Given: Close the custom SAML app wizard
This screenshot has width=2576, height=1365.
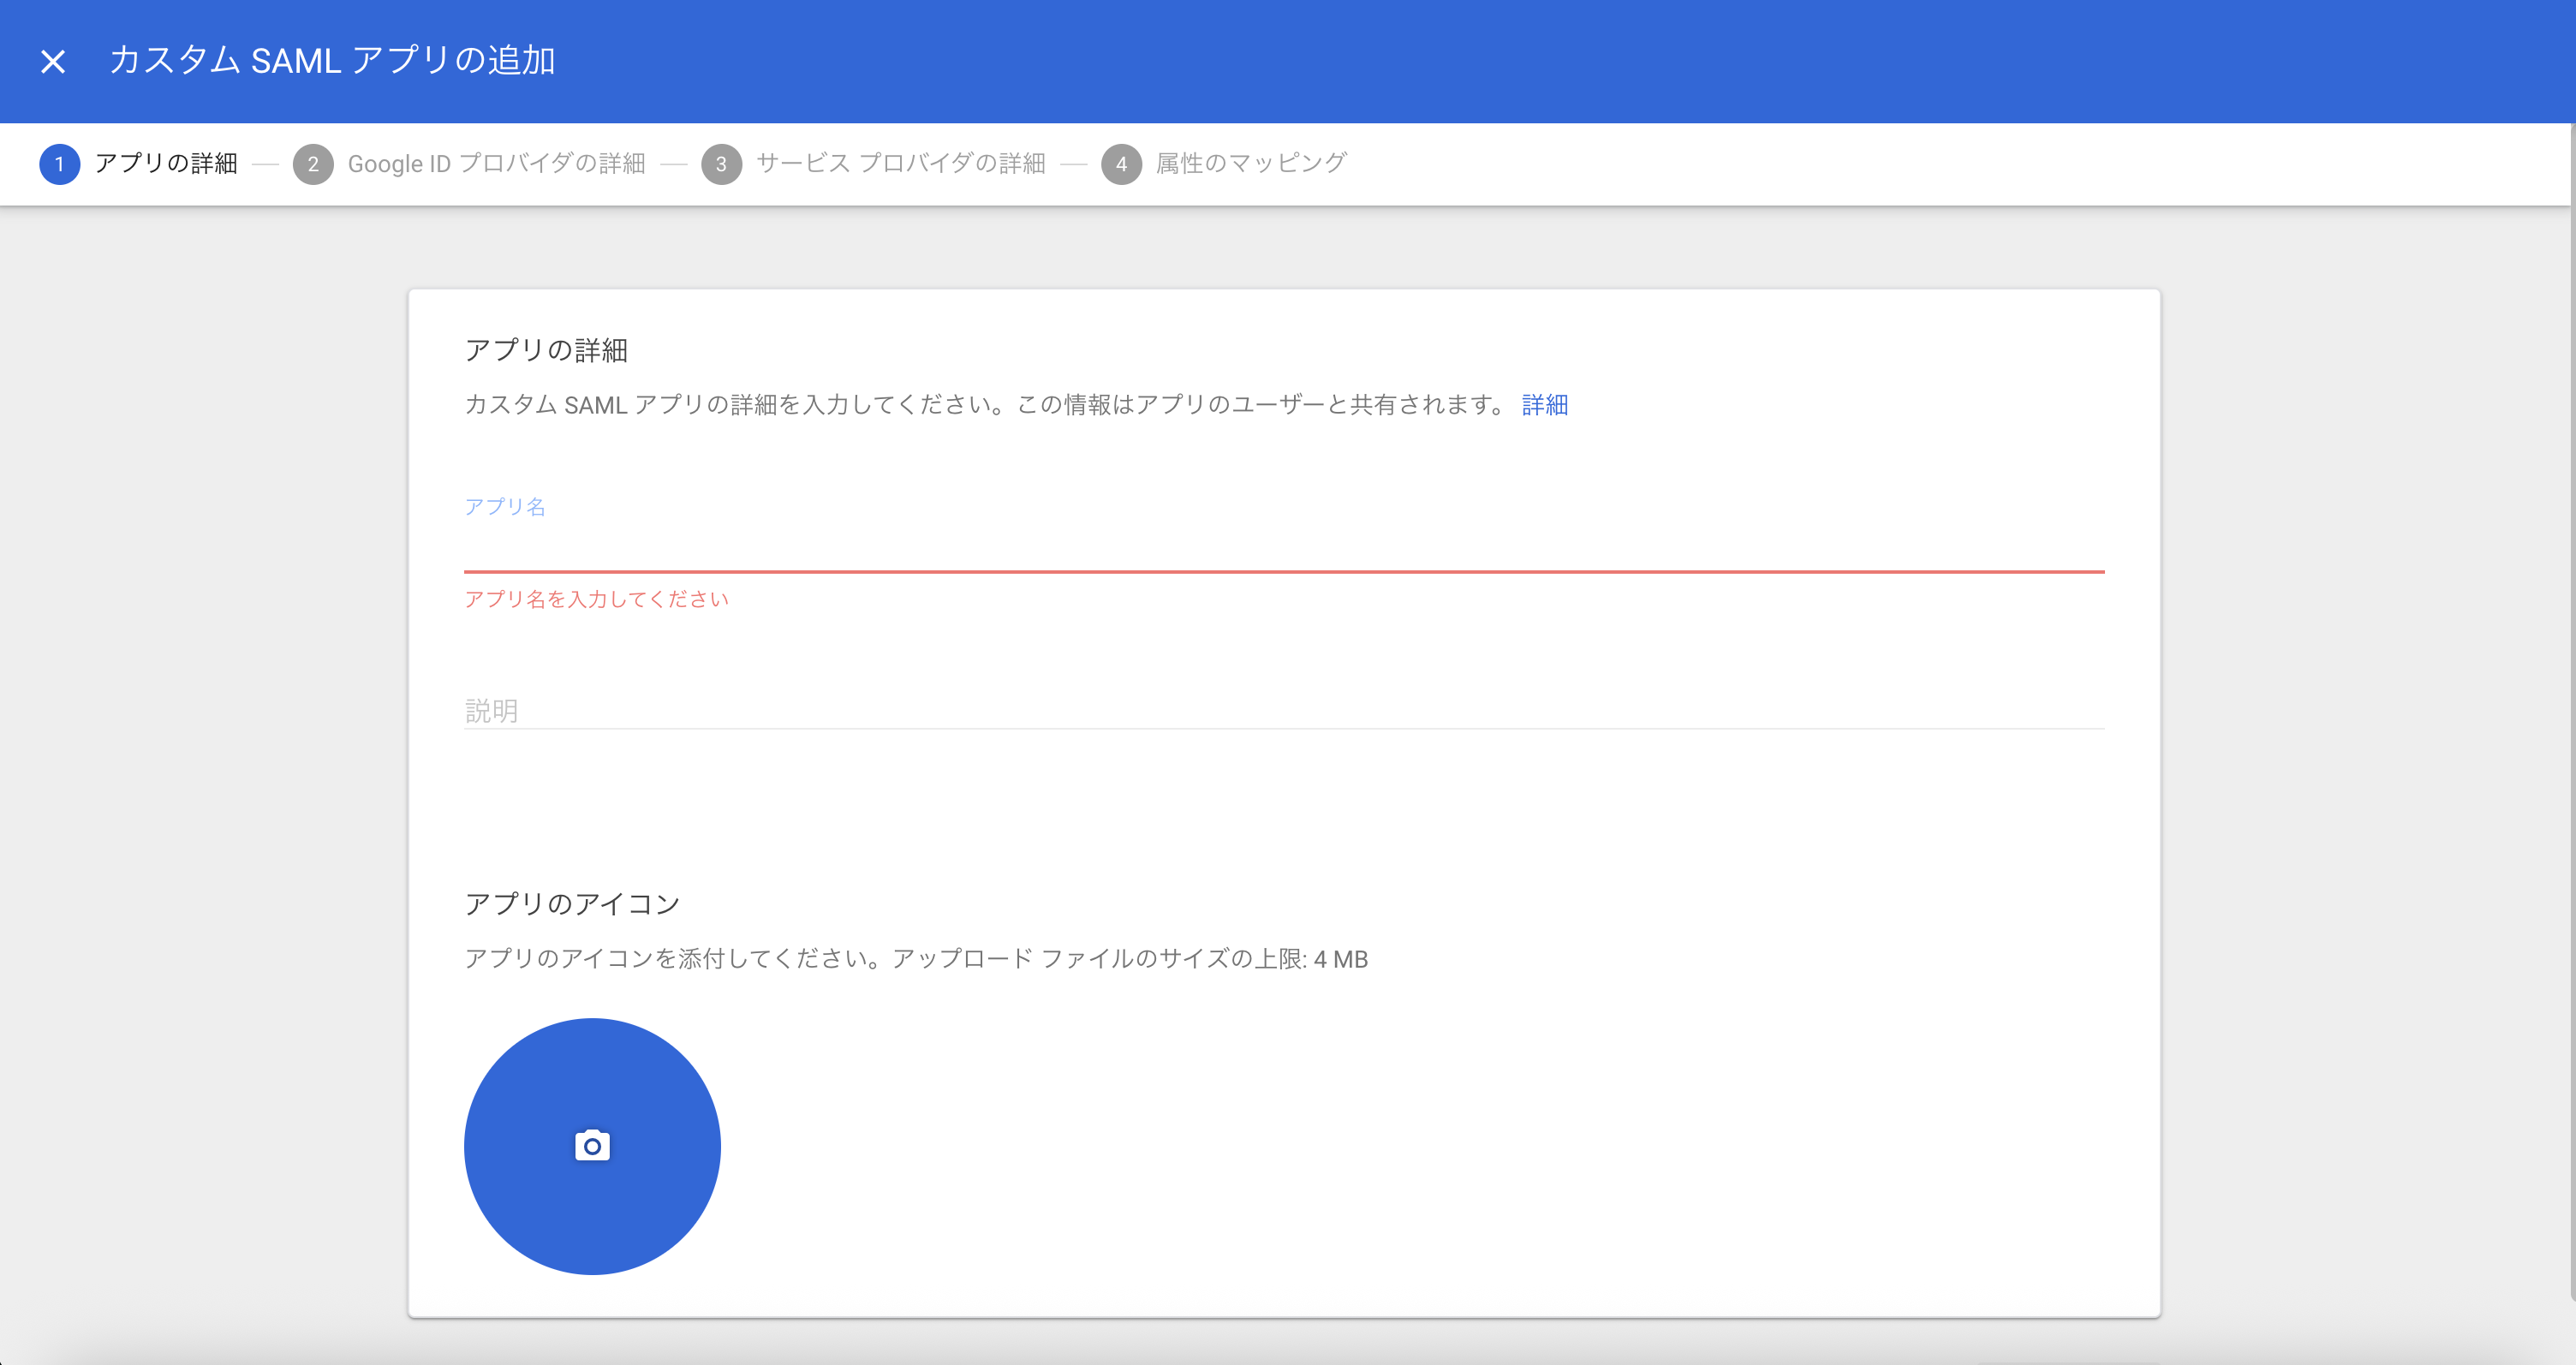Looking at the screenshot, I should pos(53,62).
